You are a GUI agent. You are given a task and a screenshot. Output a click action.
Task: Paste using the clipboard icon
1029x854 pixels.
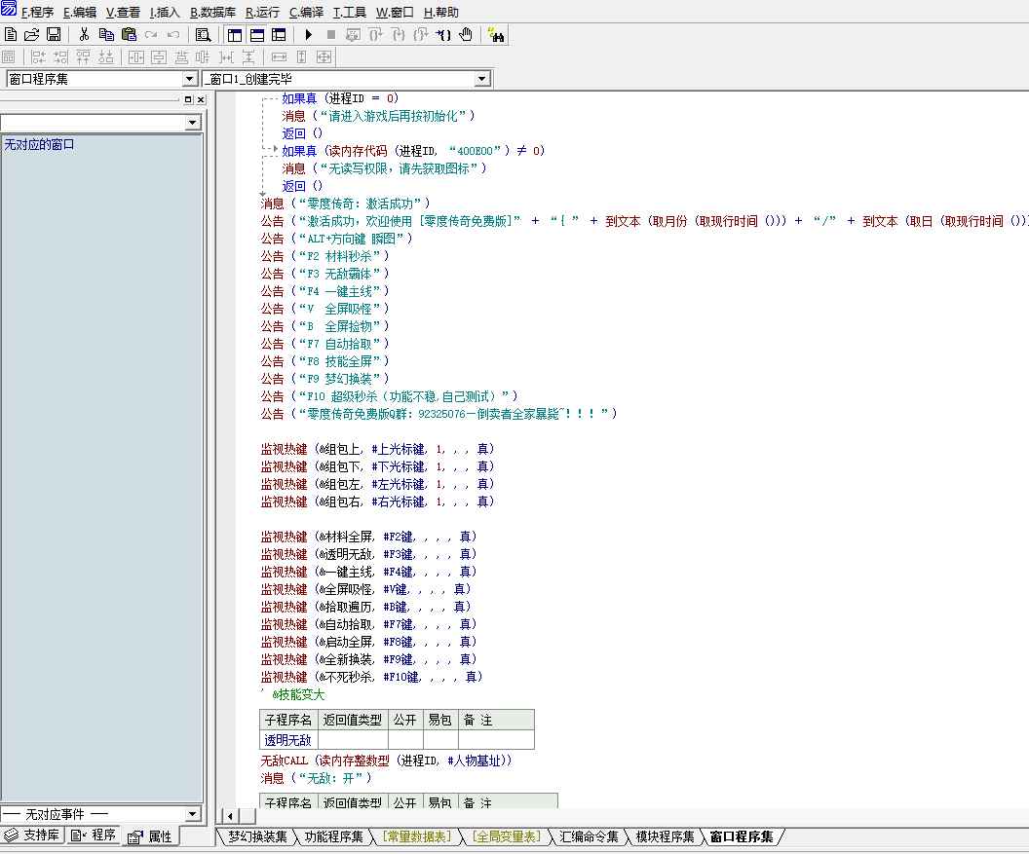(x=130, y=35)
